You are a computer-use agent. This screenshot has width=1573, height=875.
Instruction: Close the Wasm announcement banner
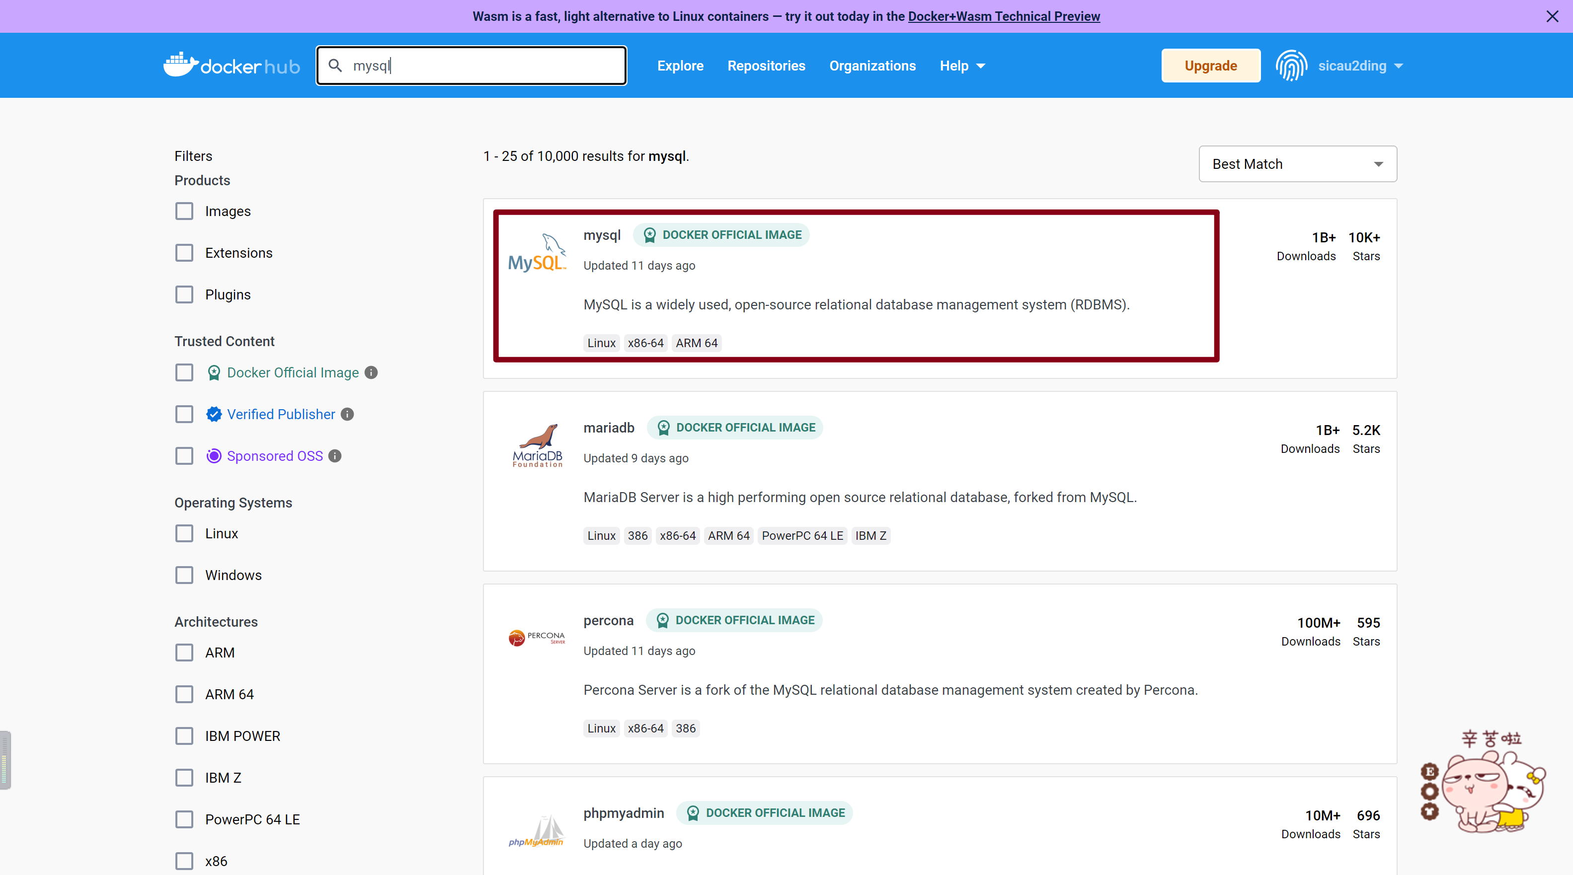point(1552,16)
